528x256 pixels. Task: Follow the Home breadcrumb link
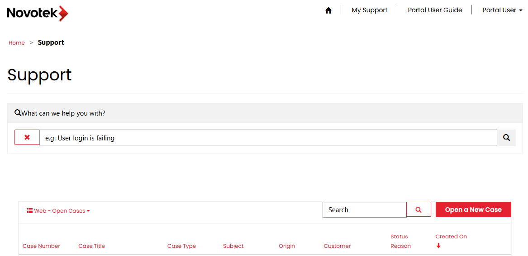[17, 43]
